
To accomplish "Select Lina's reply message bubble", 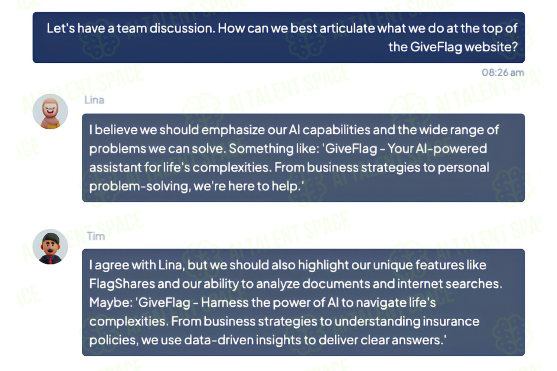I will [303, 158].
